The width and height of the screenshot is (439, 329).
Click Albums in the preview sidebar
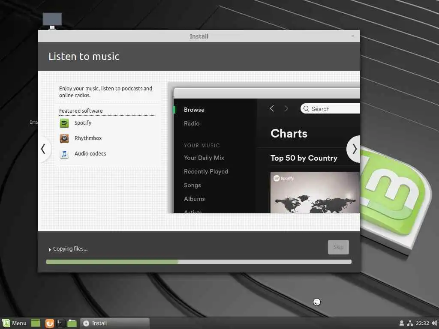pos(194,199)
